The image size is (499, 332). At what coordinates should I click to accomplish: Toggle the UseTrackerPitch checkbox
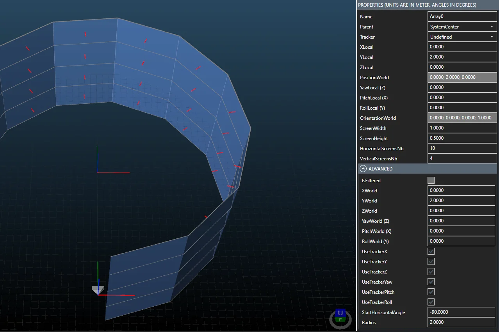point(431,292)
